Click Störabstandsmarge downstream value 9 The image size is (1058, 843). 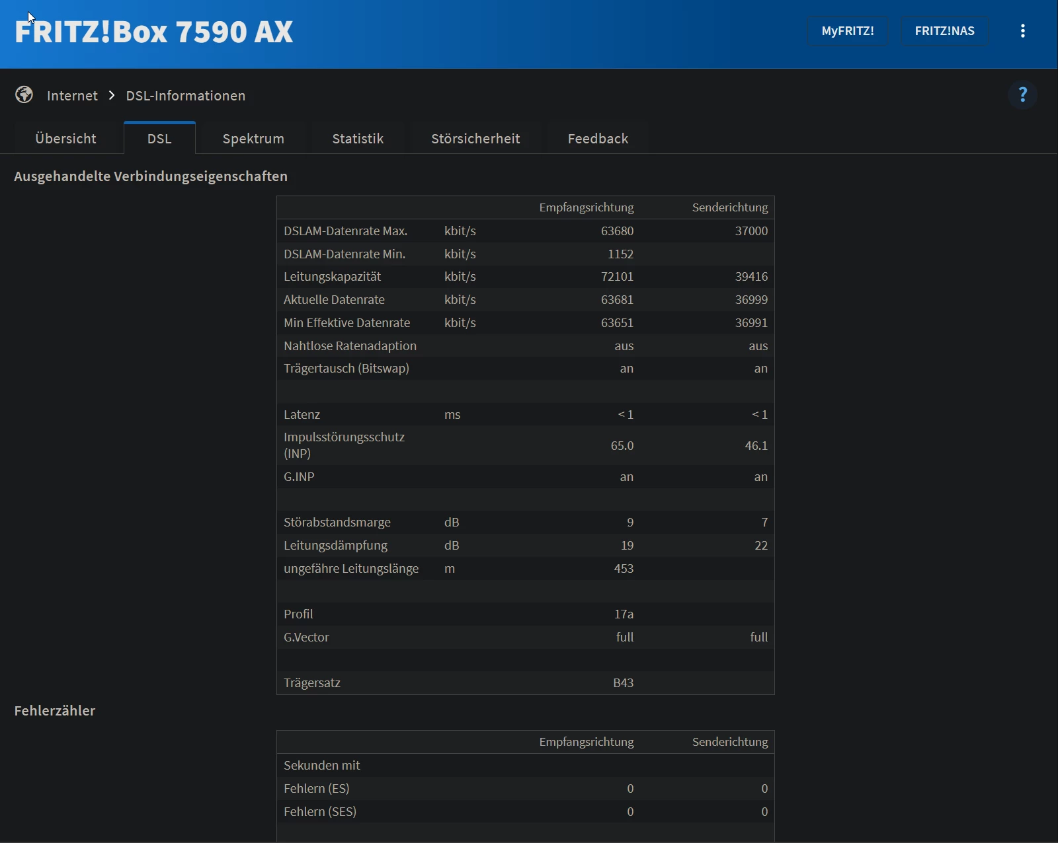(x=630, y=523)
